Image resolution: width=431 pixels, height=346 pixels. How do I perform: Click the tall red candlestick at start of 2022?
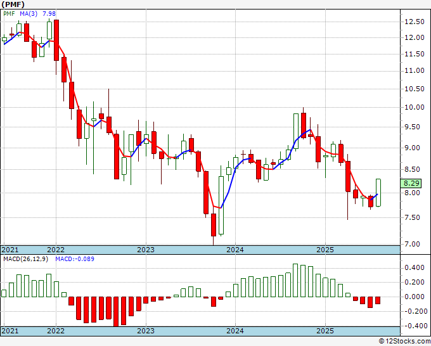(x=56, y=40)
